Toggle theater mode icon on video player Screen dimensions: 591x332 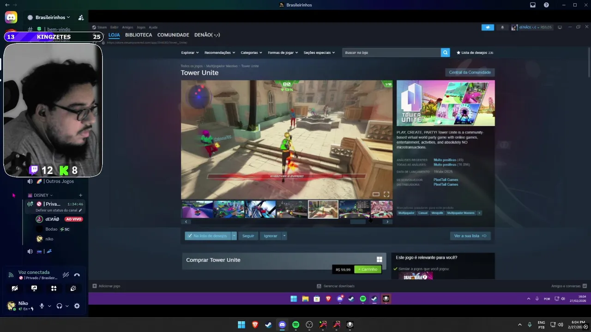tap(376, 194)
